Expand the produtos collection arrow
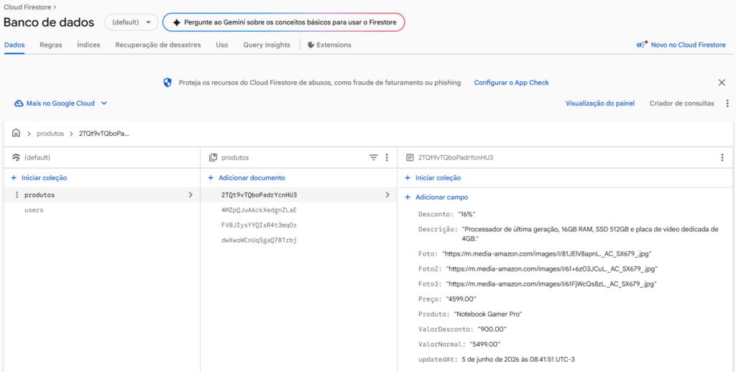736x372 pixels. [x=190, y=195]
